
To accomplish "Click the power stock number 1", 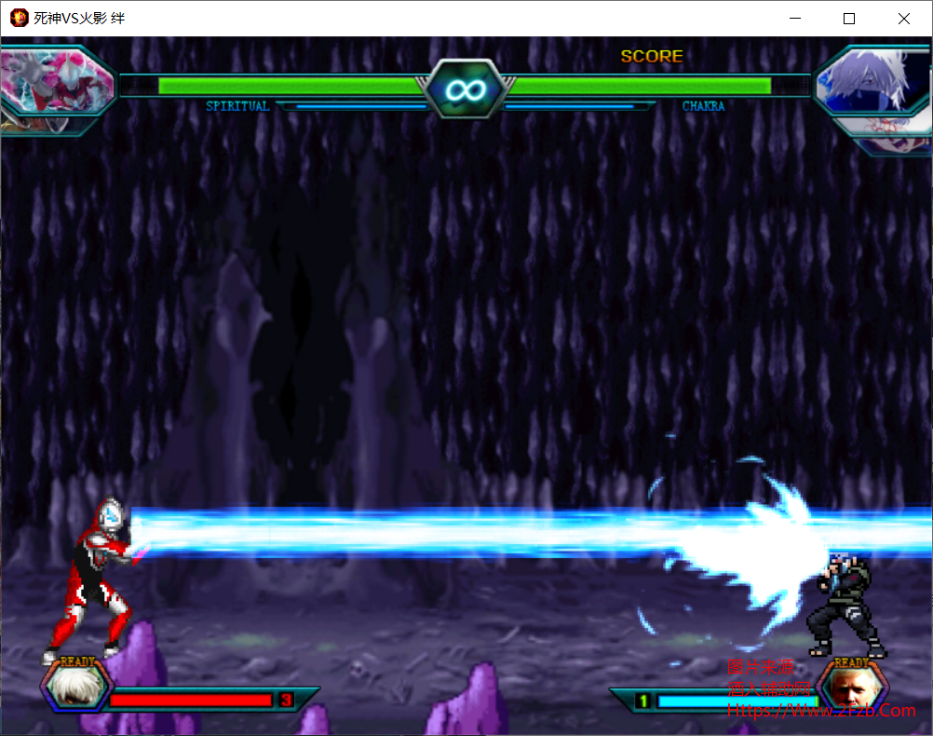I will [642, 701].
